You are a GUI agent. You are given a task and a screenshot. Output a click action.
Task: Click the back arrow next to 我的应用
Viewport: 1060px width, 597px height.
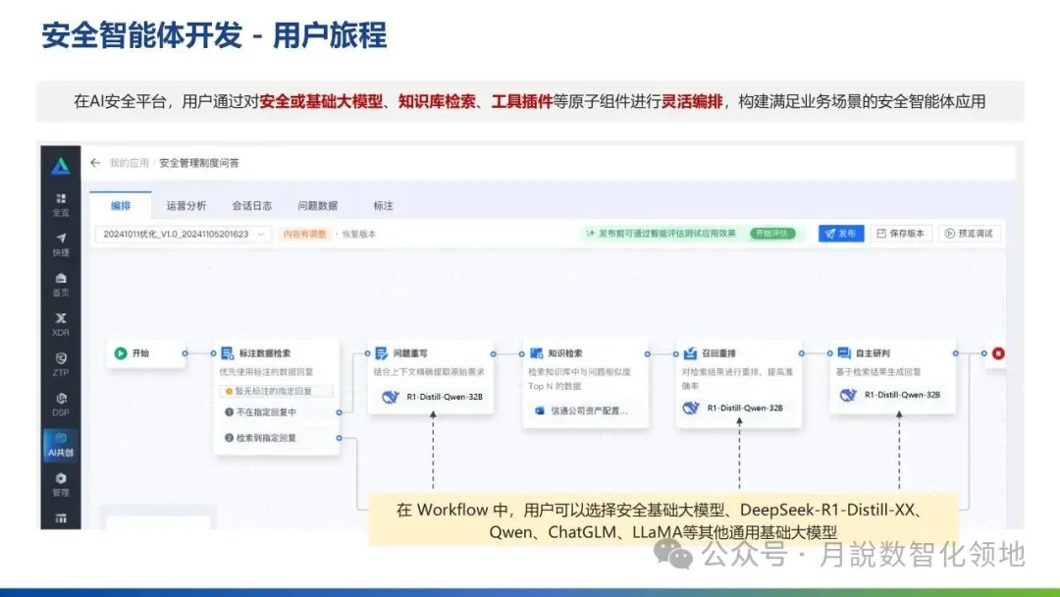tap(95, 163)
